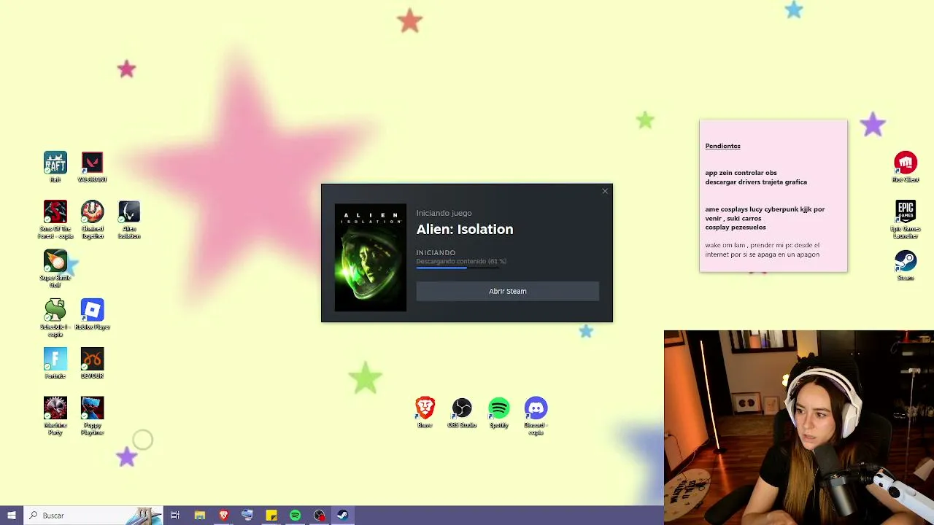Image resolution: width=934 pixels, height=525 pixels.
Task: Switch to Spotify in the taskbar
Action: click(295, 516)
